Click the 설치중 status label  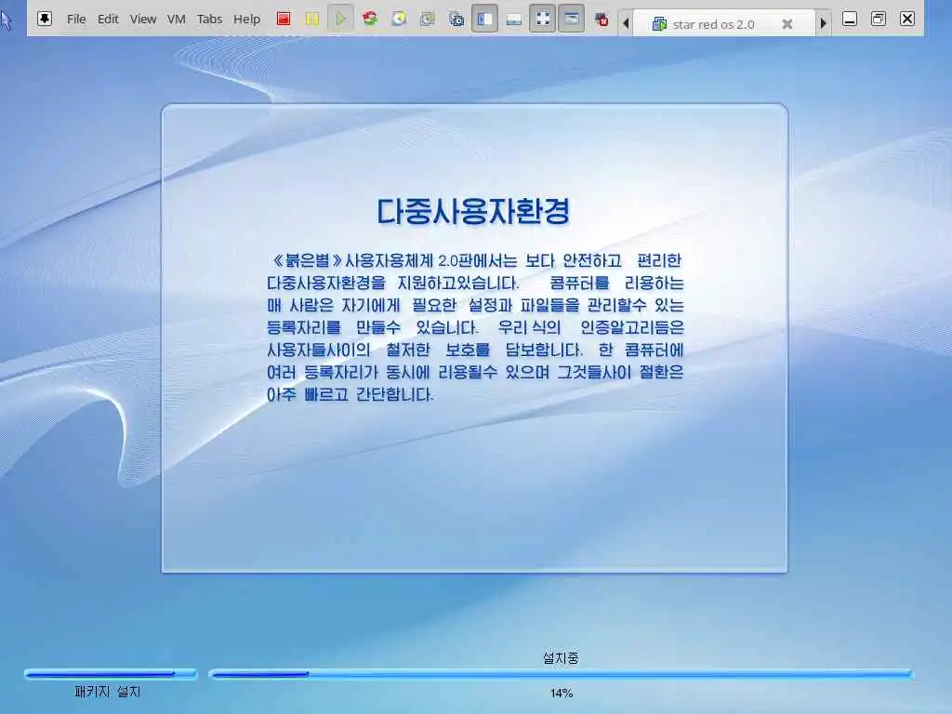coord(561,657)
